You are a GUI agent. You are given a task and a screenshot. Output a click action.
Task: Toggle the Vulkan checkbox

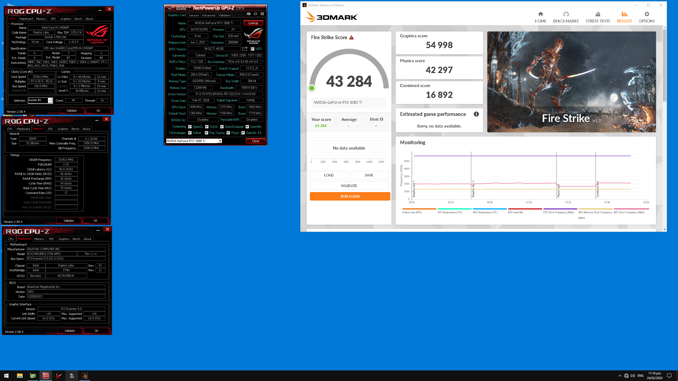[190, 133]
